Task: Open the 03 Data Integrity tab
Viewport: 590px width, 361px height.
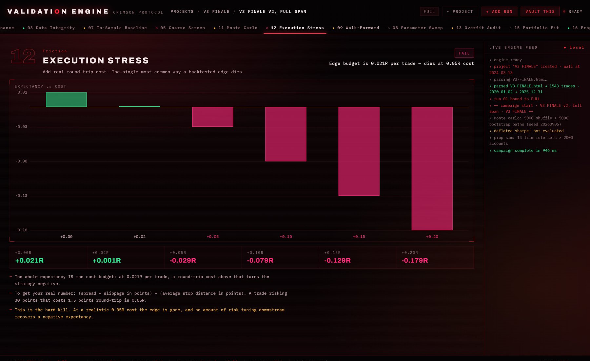Action: coord(49,28)
